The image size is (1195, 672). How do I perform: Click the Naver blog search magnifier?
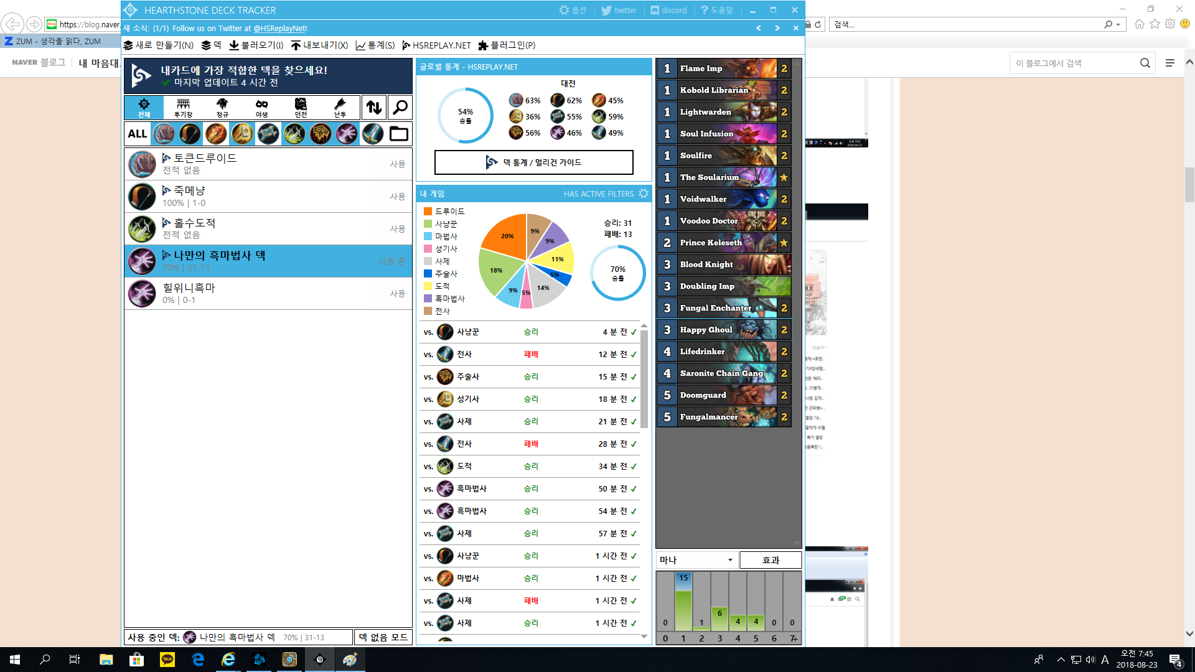pyautogui.click(x=1145, y=63)
